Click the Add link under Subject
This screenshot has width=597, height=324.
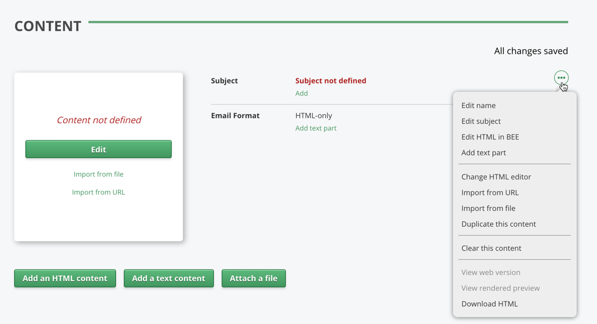click(302, 93)
